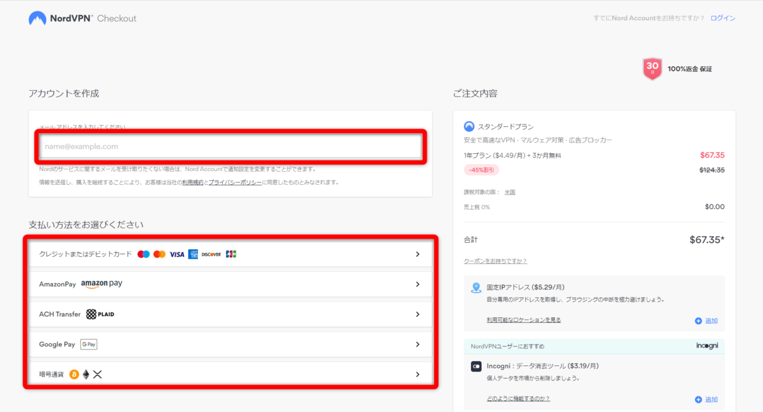
Task: Expand the ACH Transfer row chevron
Action: coord(418,314)
